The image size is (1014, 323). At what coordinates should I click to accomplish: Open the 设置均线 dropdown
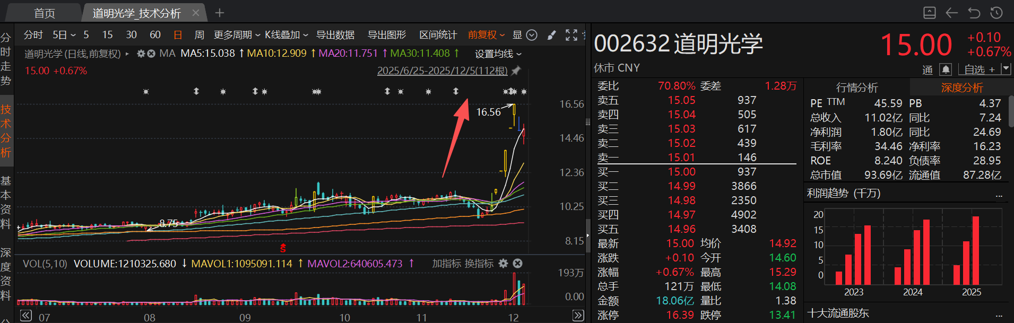pos(498,54)
